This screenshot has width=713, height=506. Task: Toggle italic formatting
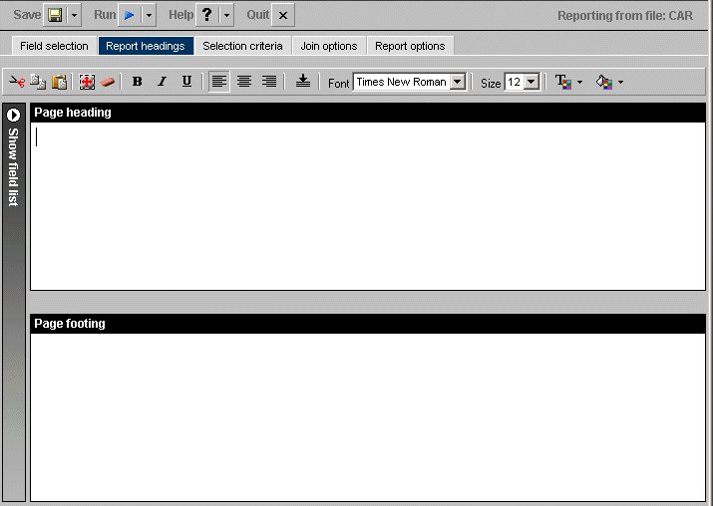point(162,82)
